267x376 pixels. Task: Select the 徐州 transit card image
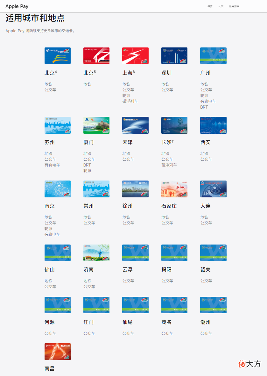click(x=136, y=189)
